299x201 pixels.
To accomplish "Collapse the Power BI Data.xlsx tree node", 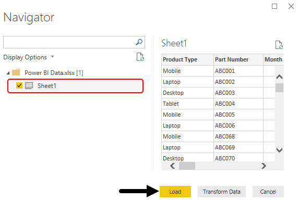I will [x=8, y=73].
